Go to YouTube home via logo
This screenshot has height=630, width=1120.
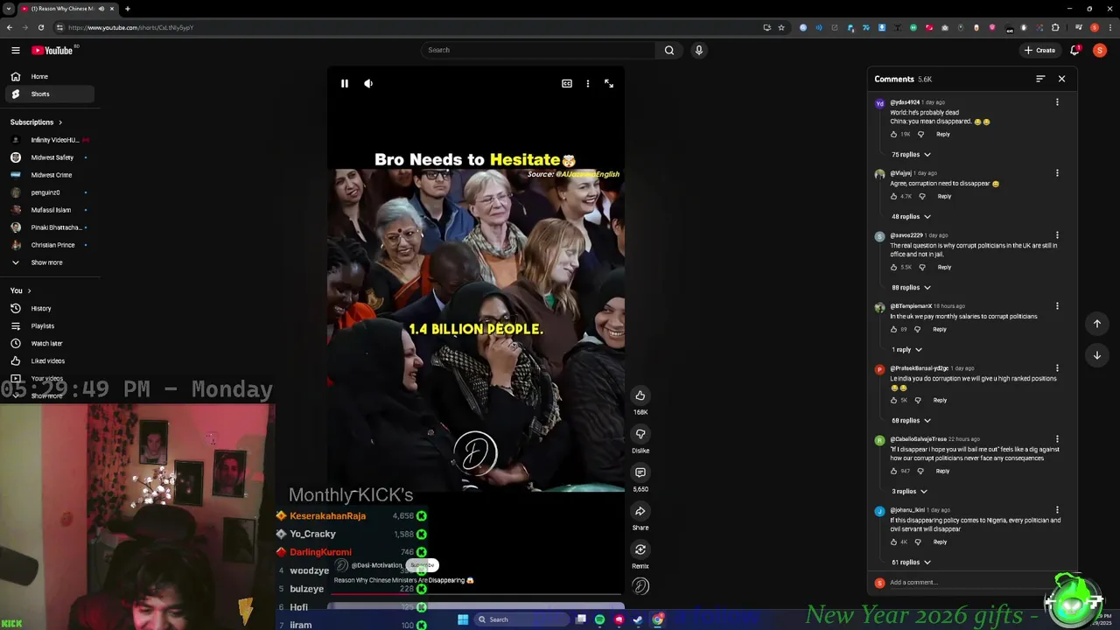click(53, 51)
